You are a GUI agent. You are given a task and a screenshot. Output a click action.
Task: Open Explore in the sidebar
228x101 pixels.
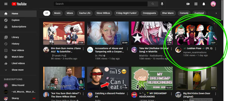coord(18,20)
